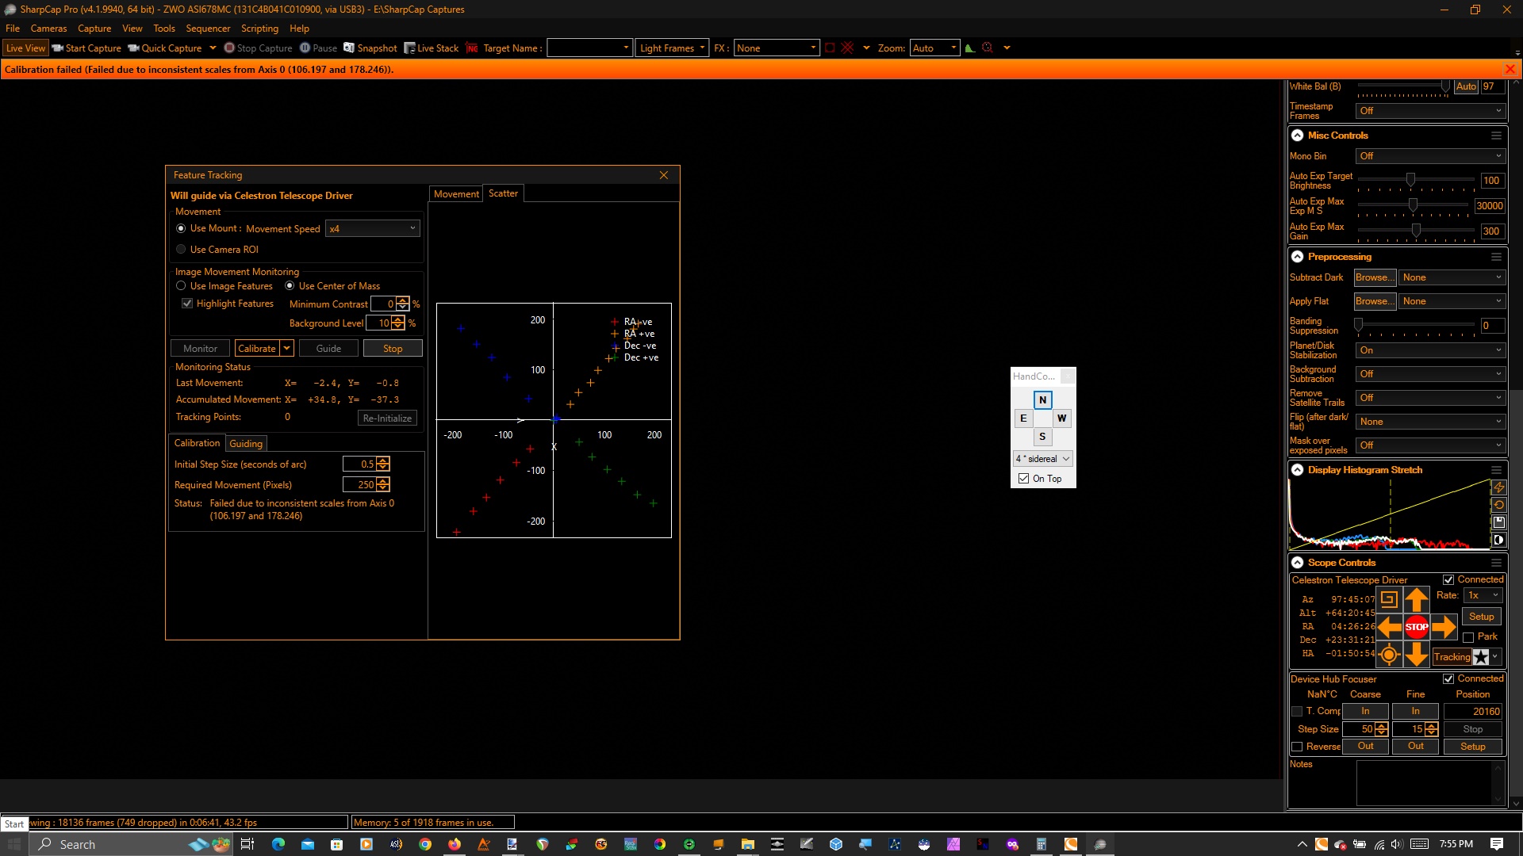The image size is (1523, 856).
Task: Move scope right with the orange arrow
Action: (x=1444, y=627)
